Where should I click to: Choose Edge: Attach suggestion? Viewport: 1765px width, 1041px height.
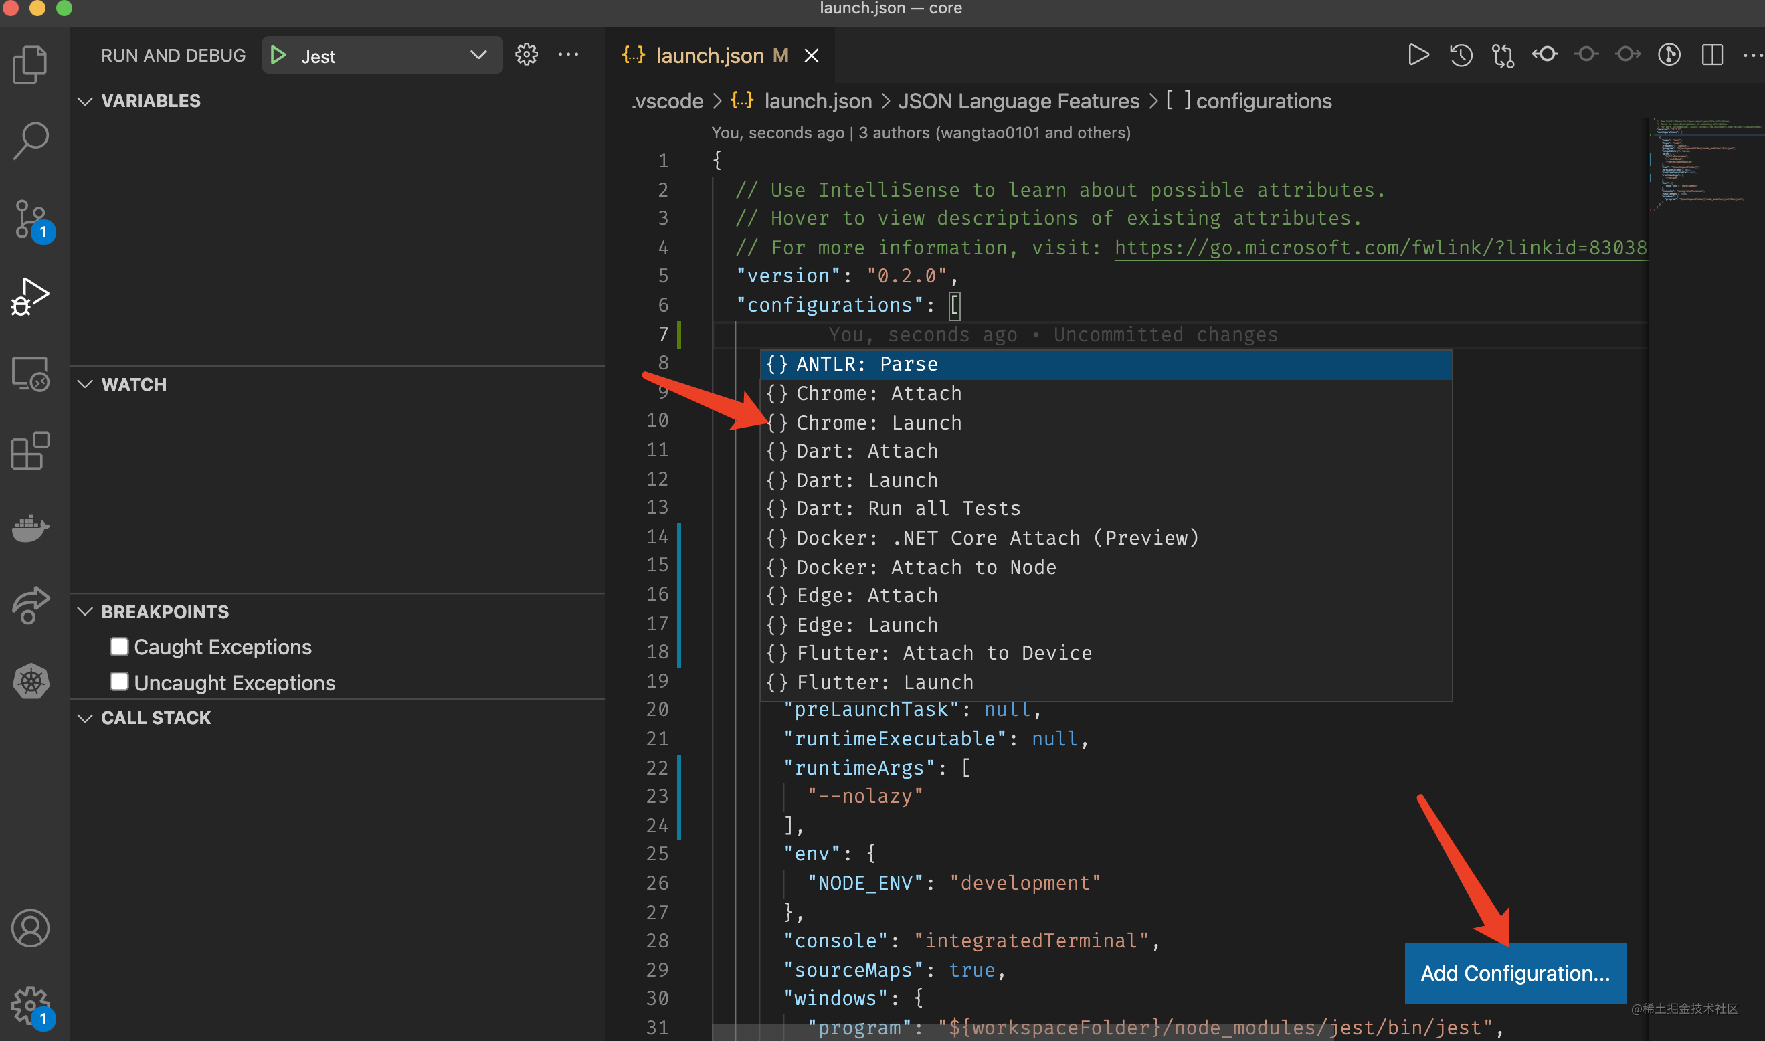coord(1106,595)
